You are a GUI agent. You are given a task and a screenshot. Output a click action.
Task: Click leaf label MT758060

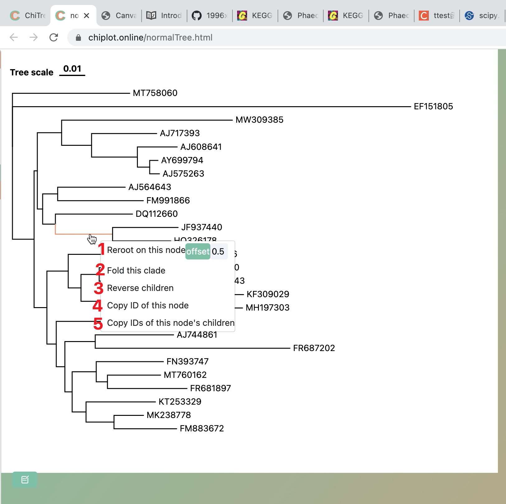pyautogui.click(x=155, y=93)
